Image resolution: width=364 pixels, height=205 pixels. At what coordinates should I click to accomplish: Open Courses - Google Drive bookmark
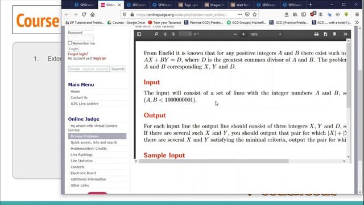(x=126, y=23)
